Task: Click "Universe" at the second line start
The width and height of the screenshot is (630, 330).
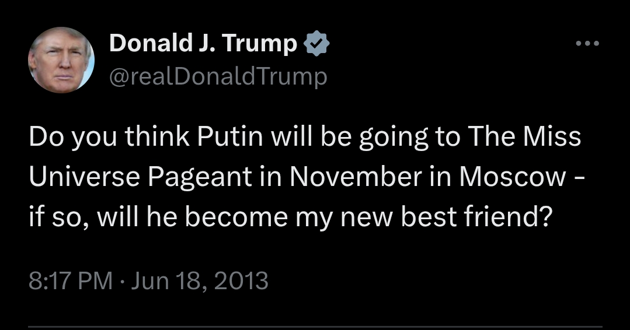Action: (85, 177)
